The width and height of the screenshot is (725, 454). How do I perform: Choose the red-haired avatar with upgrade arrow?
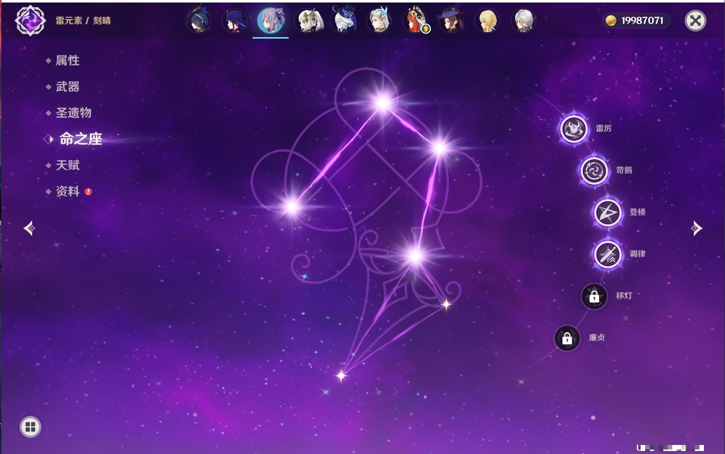(416, 21)
